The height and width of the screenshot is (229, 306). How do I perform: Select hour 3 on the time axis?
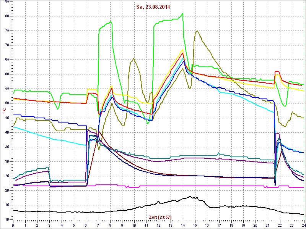49,225
